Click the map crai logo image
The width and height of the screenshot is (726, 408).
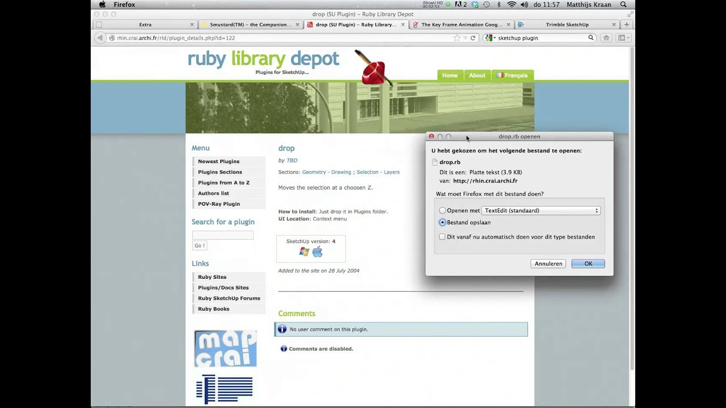pos(225,348)
